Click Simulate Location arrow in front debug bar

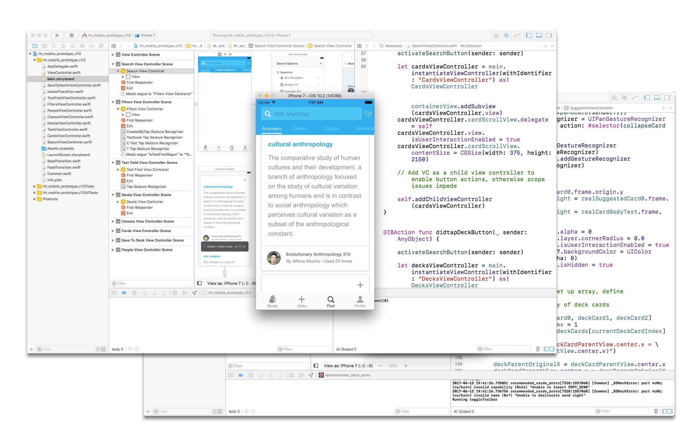tap(195, 293)
